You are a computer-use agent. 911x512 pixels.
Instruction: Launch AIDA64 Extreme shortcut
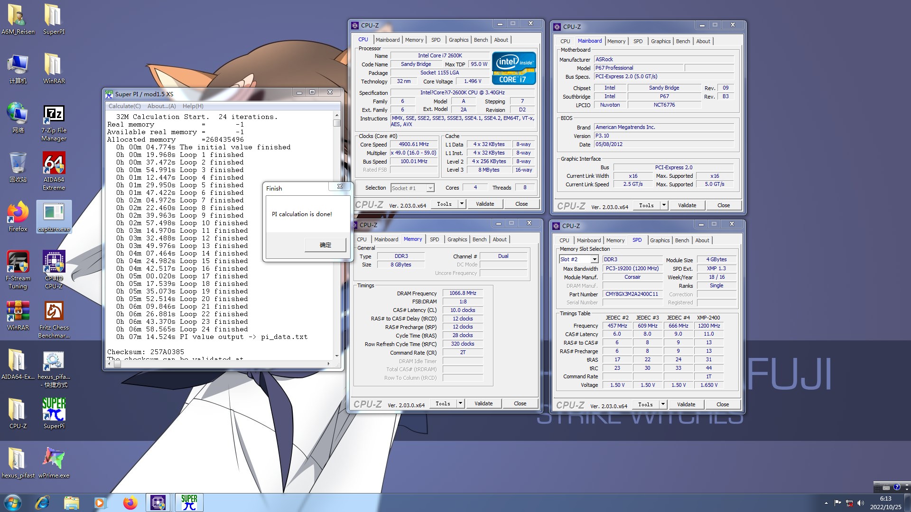(x=54, y=172)
